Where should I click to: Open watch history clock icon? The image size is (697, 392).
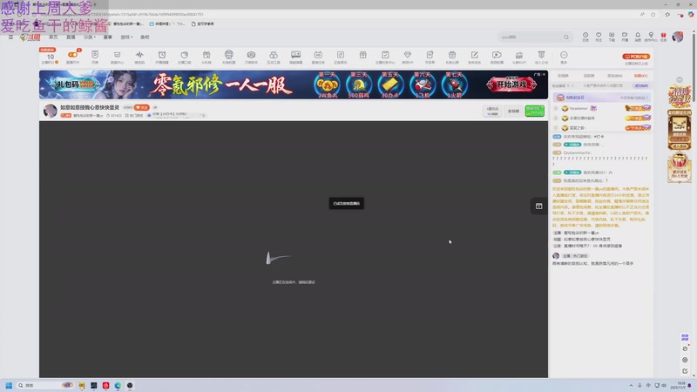tap(585, 37)
